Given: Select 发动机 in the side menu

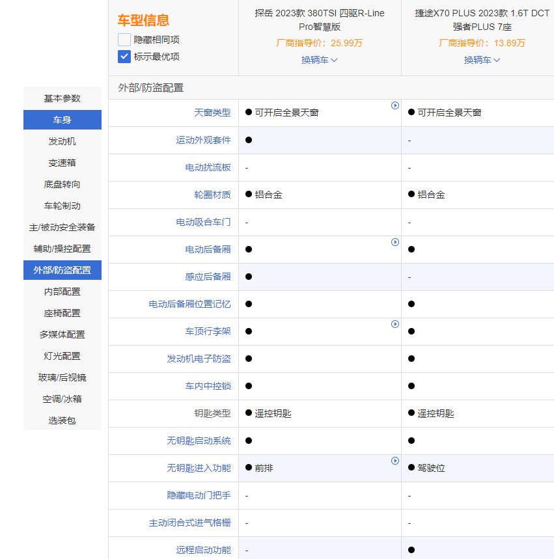Looking at the screenshot, I should point(62,141).
